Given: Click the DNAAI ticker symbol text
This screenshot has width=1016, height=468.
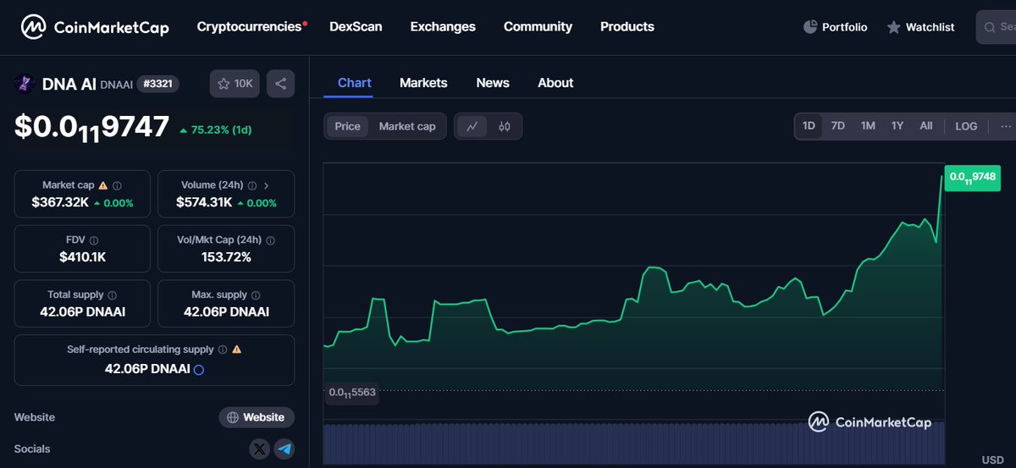Looking at the screenshot, I should pyautogui.click(x=116, y=85).
